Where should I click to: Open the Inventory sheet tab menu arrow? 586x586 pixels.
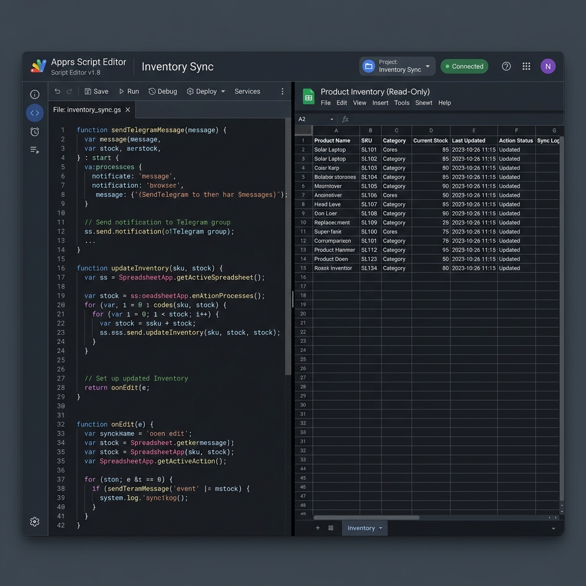[x=381, y=528]
